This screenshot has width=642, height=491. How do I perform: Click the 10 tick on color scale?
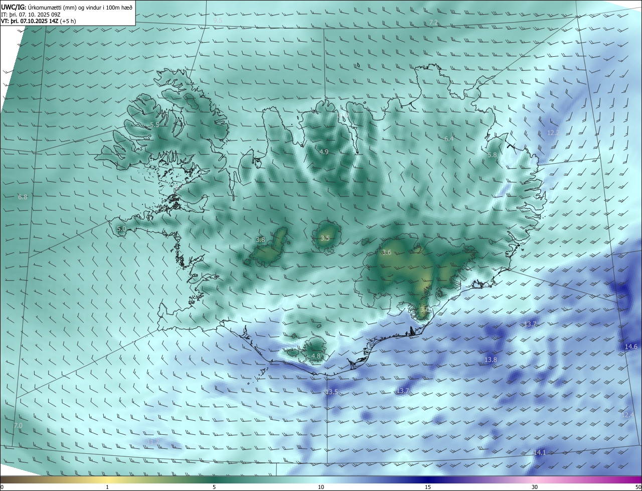(x=321, y=487)
